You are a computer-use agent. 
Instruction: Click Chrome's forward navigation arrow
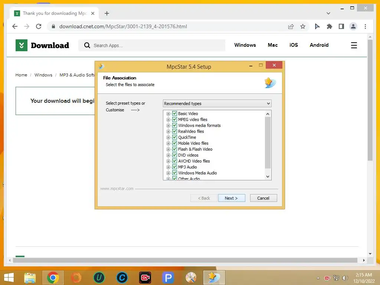tap(27, 26)
